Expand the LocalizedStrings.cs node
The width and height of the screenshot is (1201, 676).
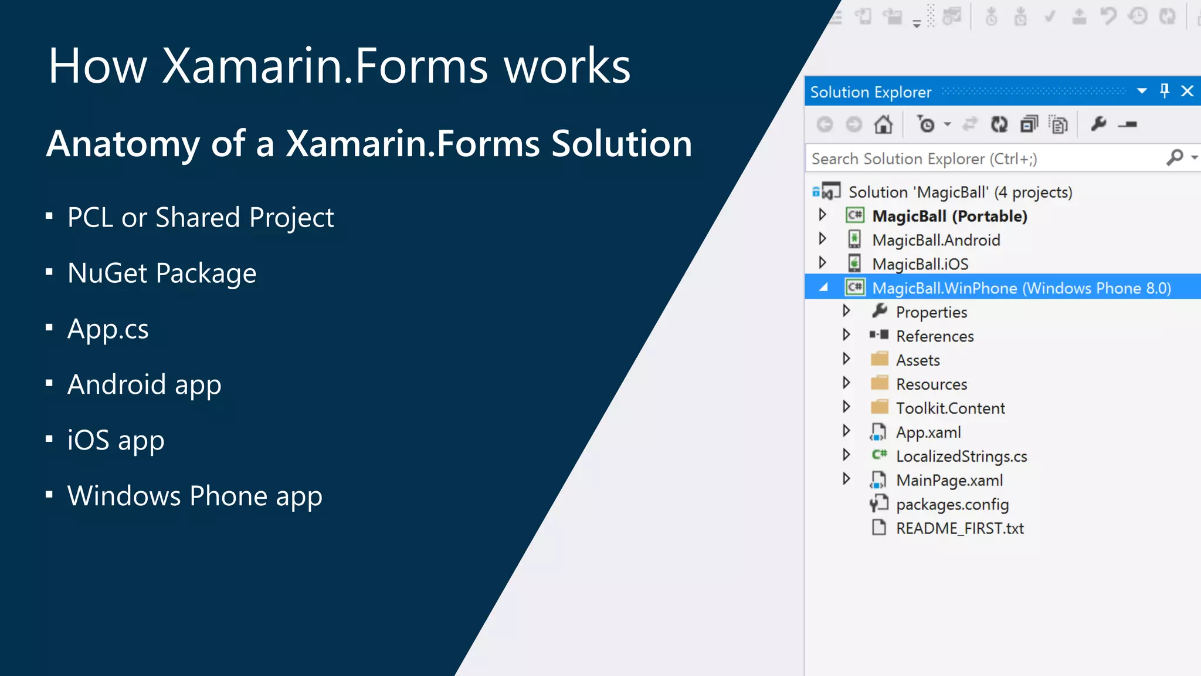click(846, 454)
